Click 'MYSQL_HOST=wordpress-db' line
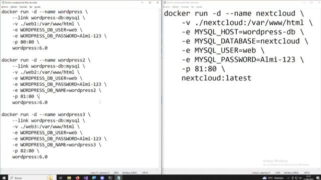321x180 pixels. pyautogui.click(x=243, y=32)
